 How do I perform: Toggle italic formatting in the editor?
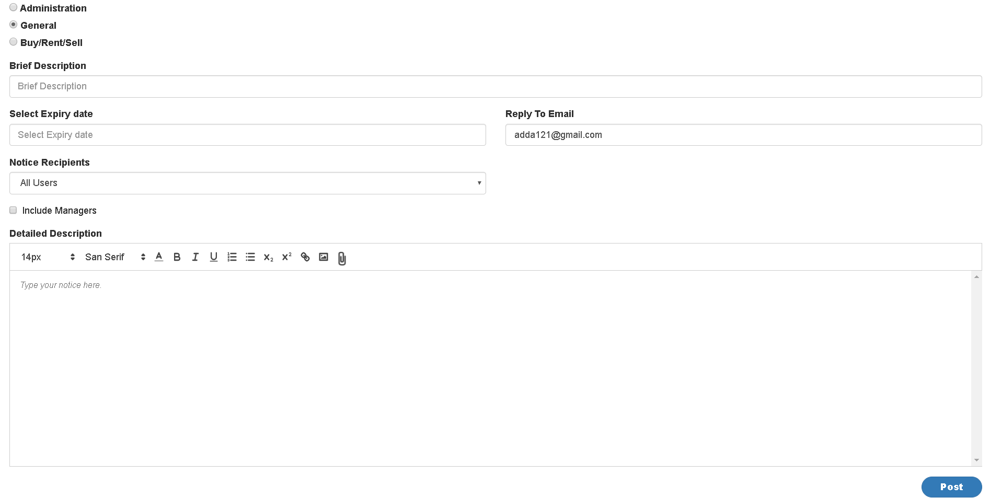click(195, 257)
